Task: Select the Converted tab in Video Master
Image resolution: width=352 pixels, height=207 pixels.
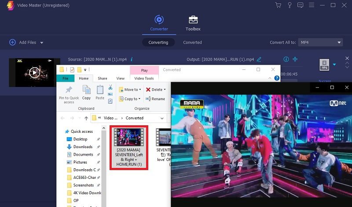Action: point(192,42)
